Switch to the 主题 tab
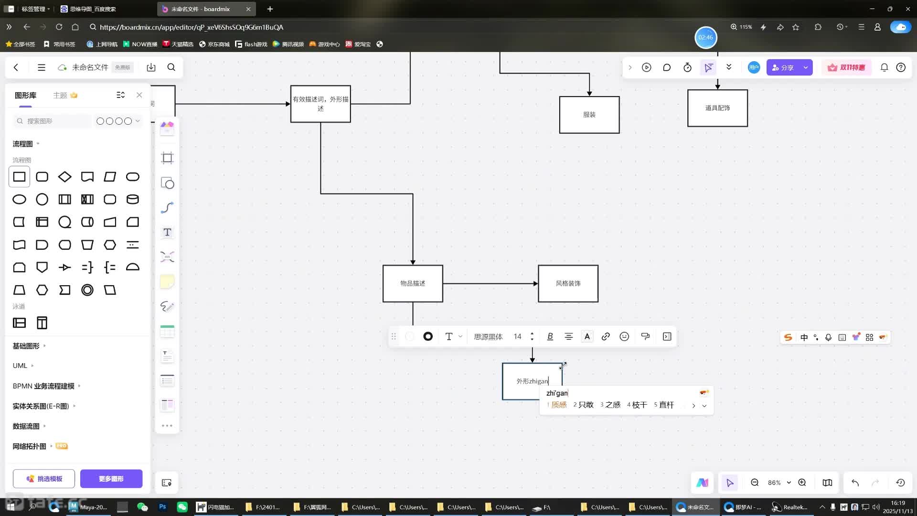This screenshot has height=516, width=917. [61, 95]
